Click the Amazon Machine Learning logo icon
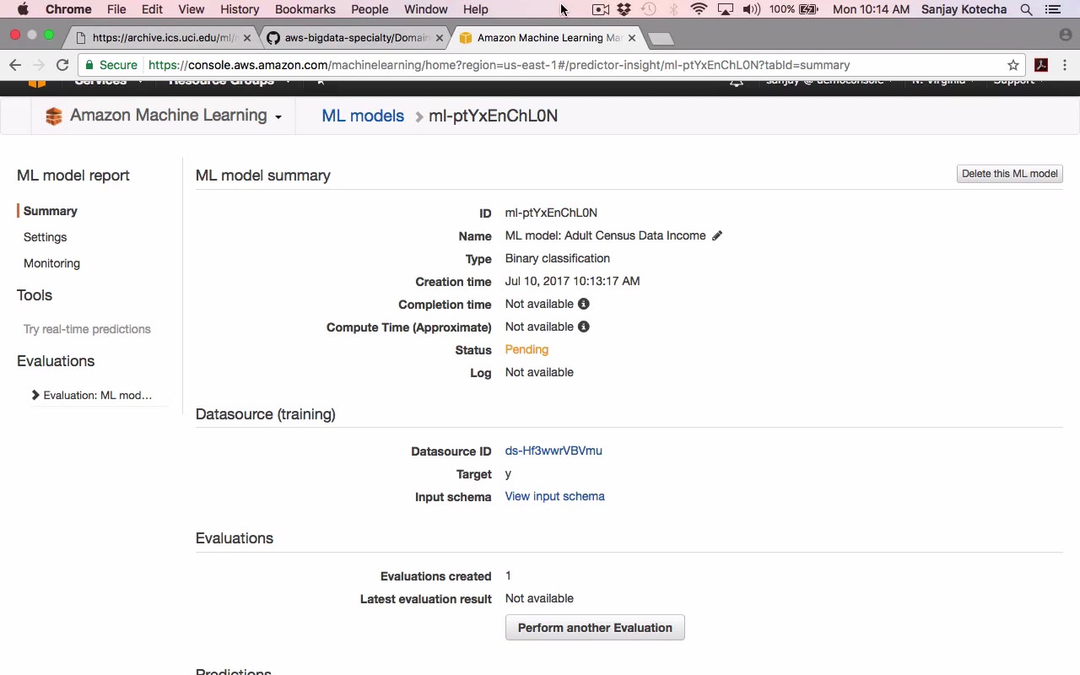Image resolution: width=1080 pixels, height=675 pixels. (x=54, y=116)
